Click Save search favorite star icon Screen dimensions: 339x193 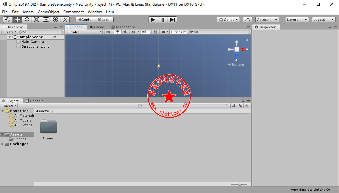tap(247, 106)
